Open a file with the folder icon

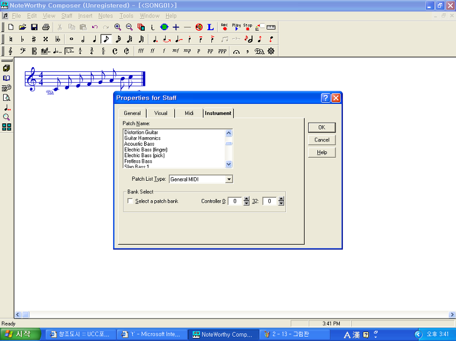click(x=22, y=27)
